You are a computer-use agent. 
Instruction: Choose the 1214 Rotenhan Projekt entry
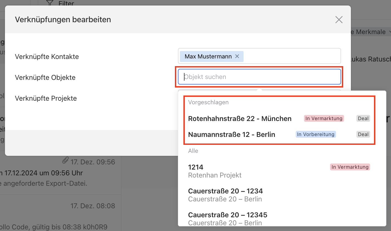[x=215, y=171]
